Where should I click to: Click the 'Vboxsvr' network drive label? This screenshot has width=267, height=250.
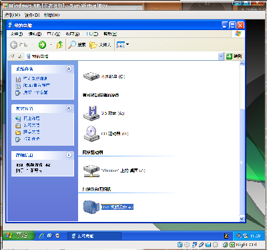(123, 170)
